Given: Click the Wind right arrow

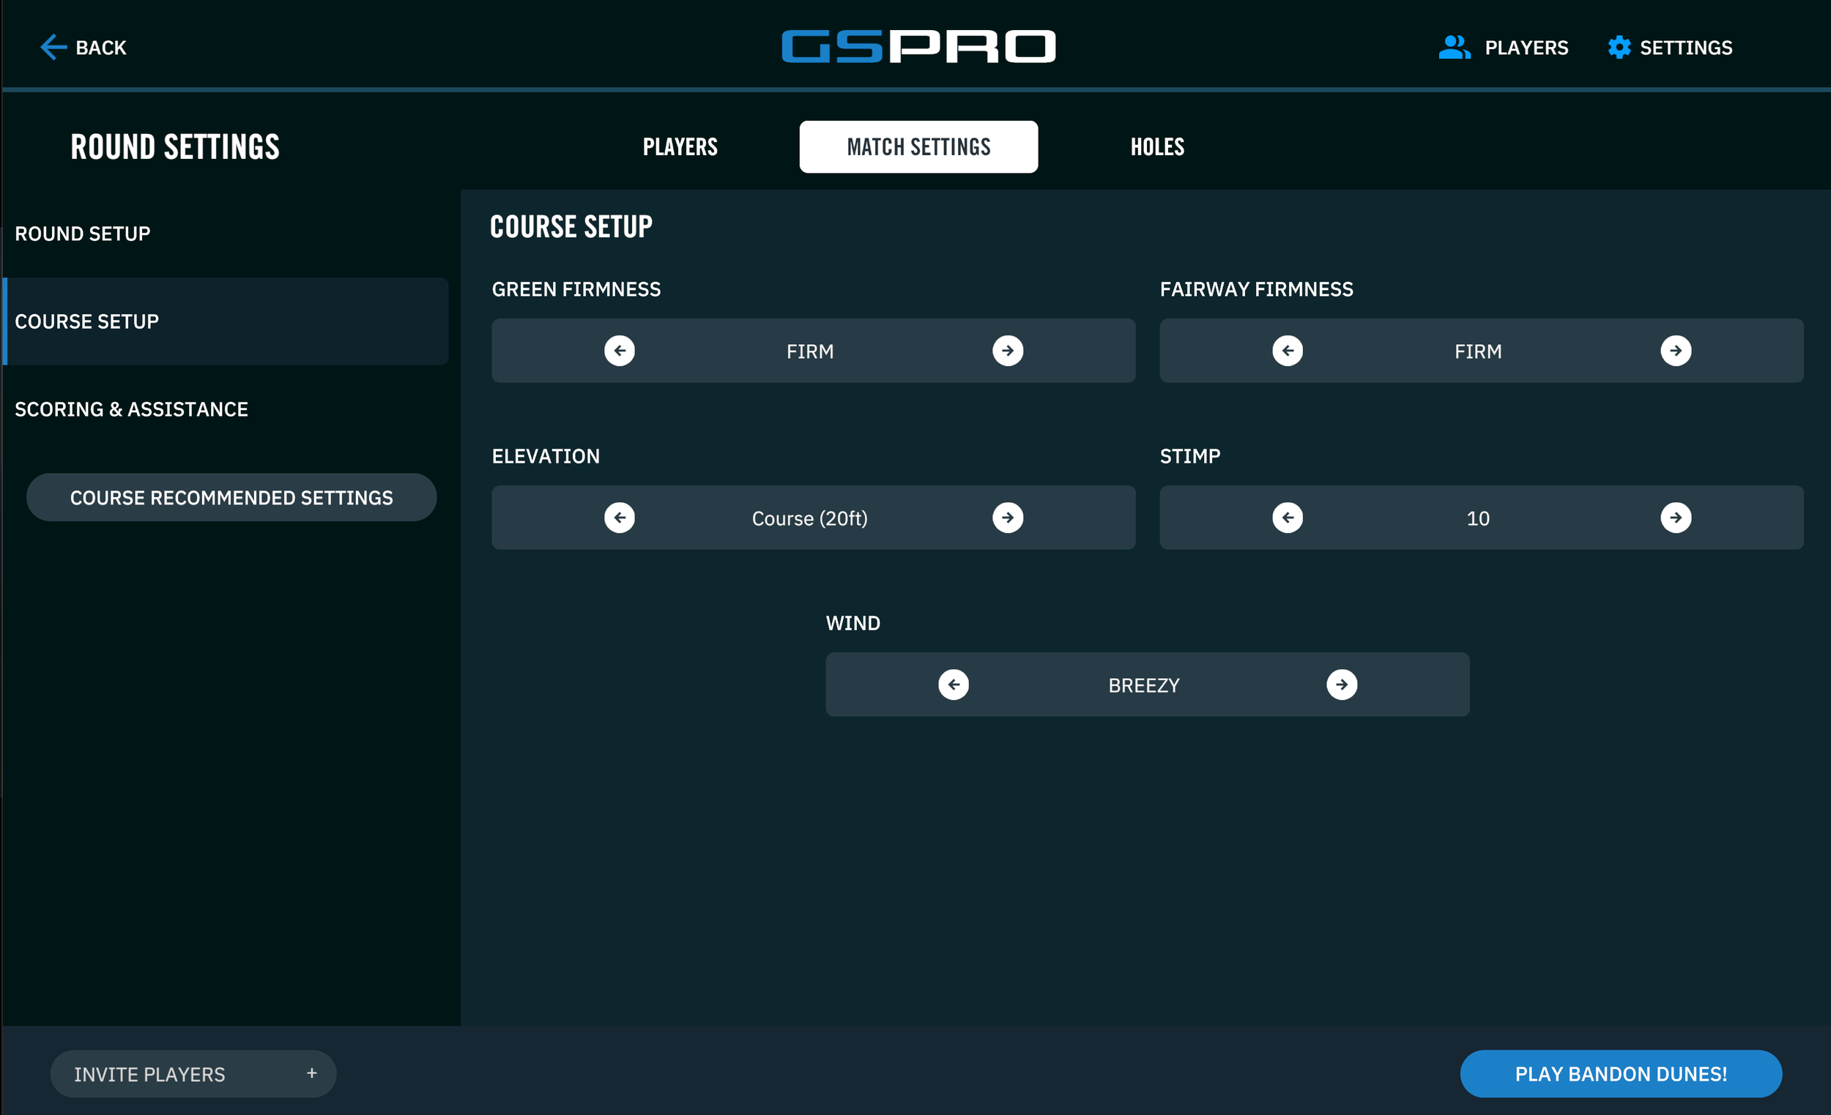Looking at the screenshot, I should pos(1341,684).
